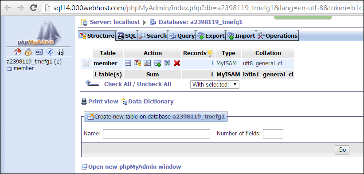Click the Server: localhost breadcrumb link

click(x=115, y=22)
